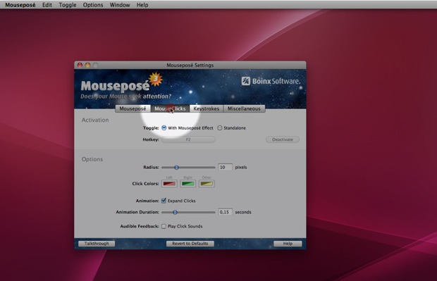Select With Mouseposé Effect radio button
Image resolution: width=437 pixels, height=281 pixels.
pyautogui.click(x=164, y=128)
